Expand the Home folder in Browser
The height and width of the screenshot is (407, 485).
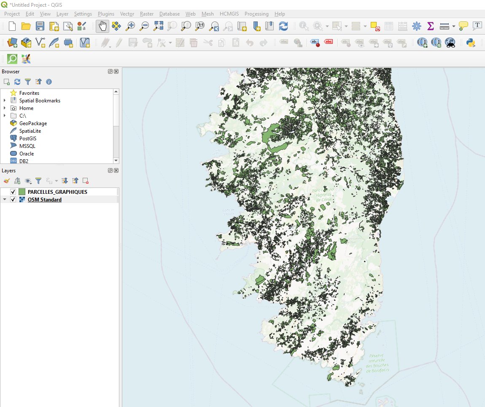pos(5,108)
